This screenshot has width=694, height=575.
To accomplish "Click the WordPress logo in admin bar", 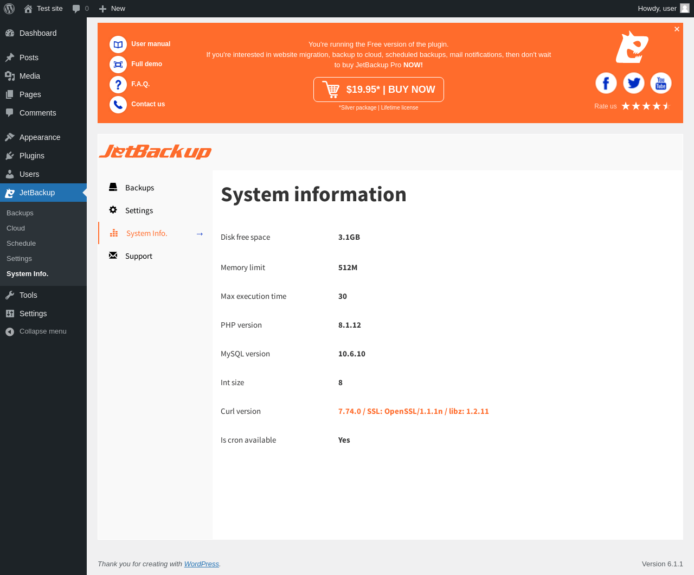I will click(9, 9).
